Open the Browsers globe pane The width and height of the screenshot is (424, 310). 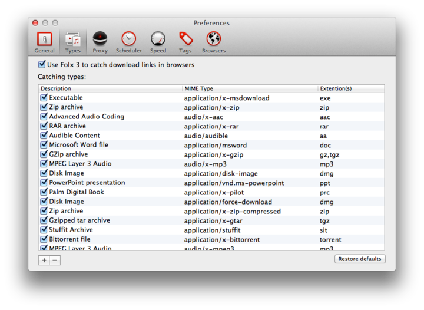tap(213, 41)
